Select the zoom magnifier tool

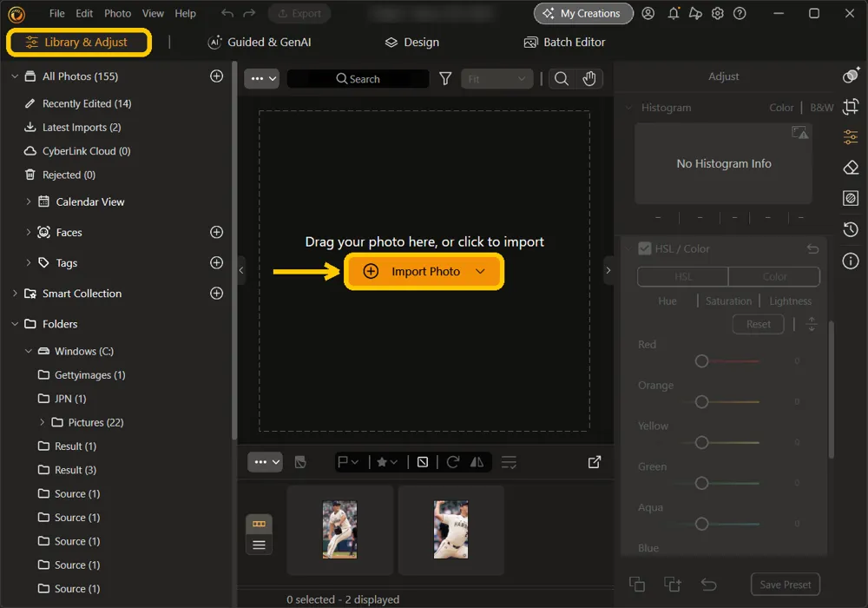click(x=562, y=79)
